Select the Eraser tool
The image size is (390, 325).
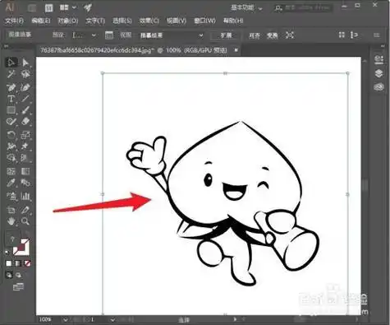25,121
